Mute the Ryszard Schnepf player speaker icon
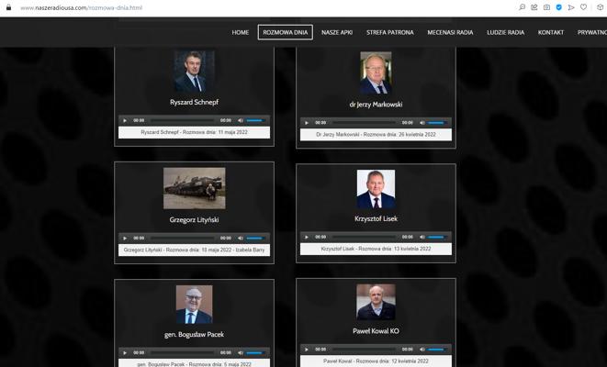 coord(241,121)
